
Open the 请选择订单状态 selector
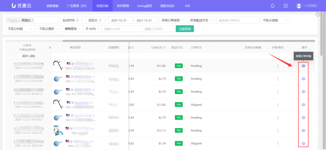coord(237,20)
